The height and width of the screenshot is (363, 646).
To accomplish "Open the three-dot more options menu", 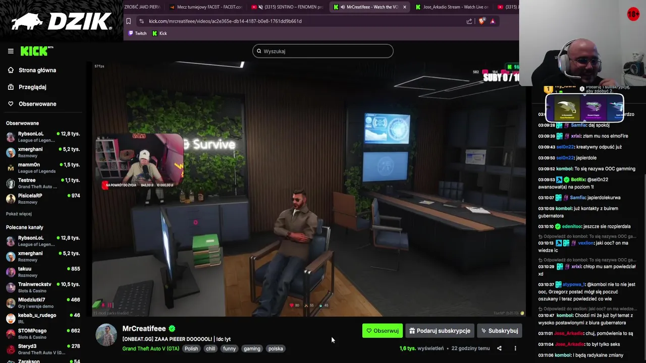I will (515, 348).
